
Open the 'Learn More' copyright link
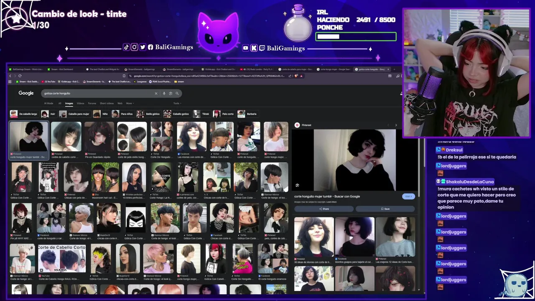(x=331, y=202)
